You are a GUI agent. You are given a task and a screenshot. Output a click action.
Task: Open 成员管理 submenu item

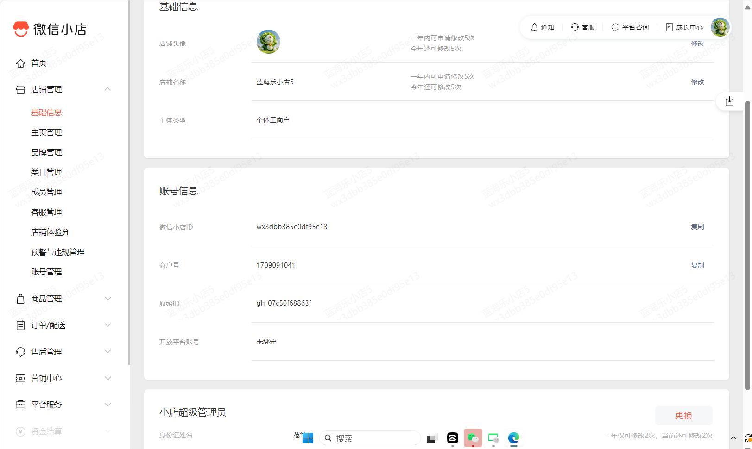(46, 192)
